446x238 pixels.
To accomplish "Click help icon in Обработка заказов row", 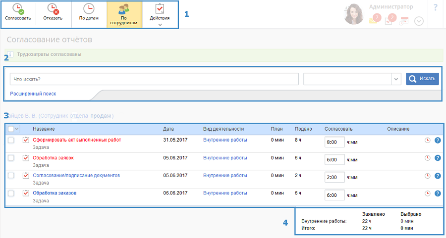I will tap(438, 193).
